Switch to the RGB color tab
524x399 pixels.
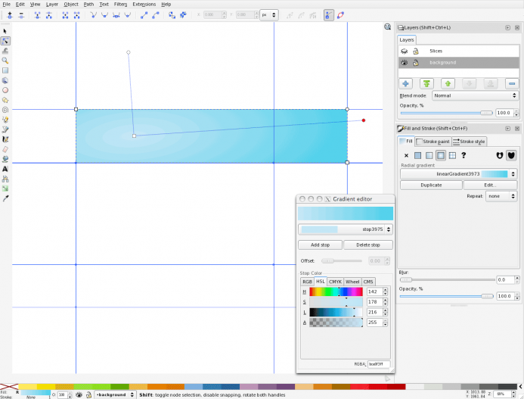pyautogui.click(x=307, y=282)
